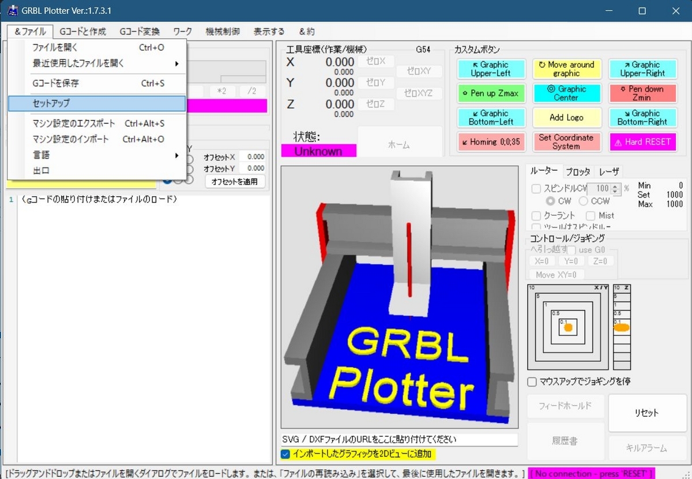Click the X/Y jog pad center

[x=568, y=327]
